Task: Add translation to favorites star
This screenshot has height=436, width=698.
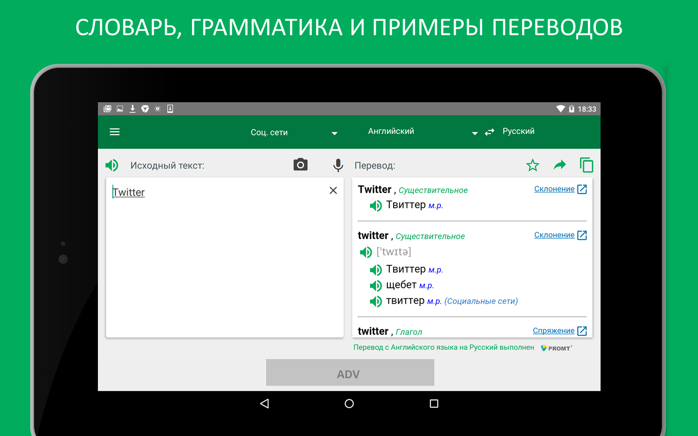Action: (x=533, y=165)
